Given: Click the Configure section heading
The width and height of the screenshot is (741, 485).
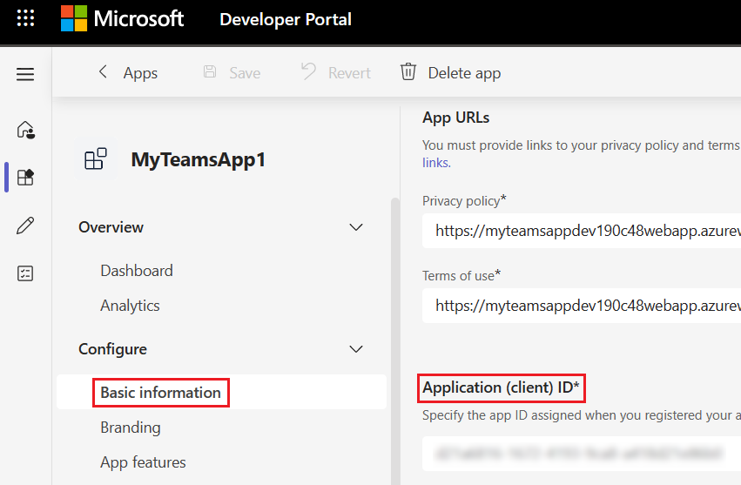Looking at the screenshot, I should (x=112, y=349).
